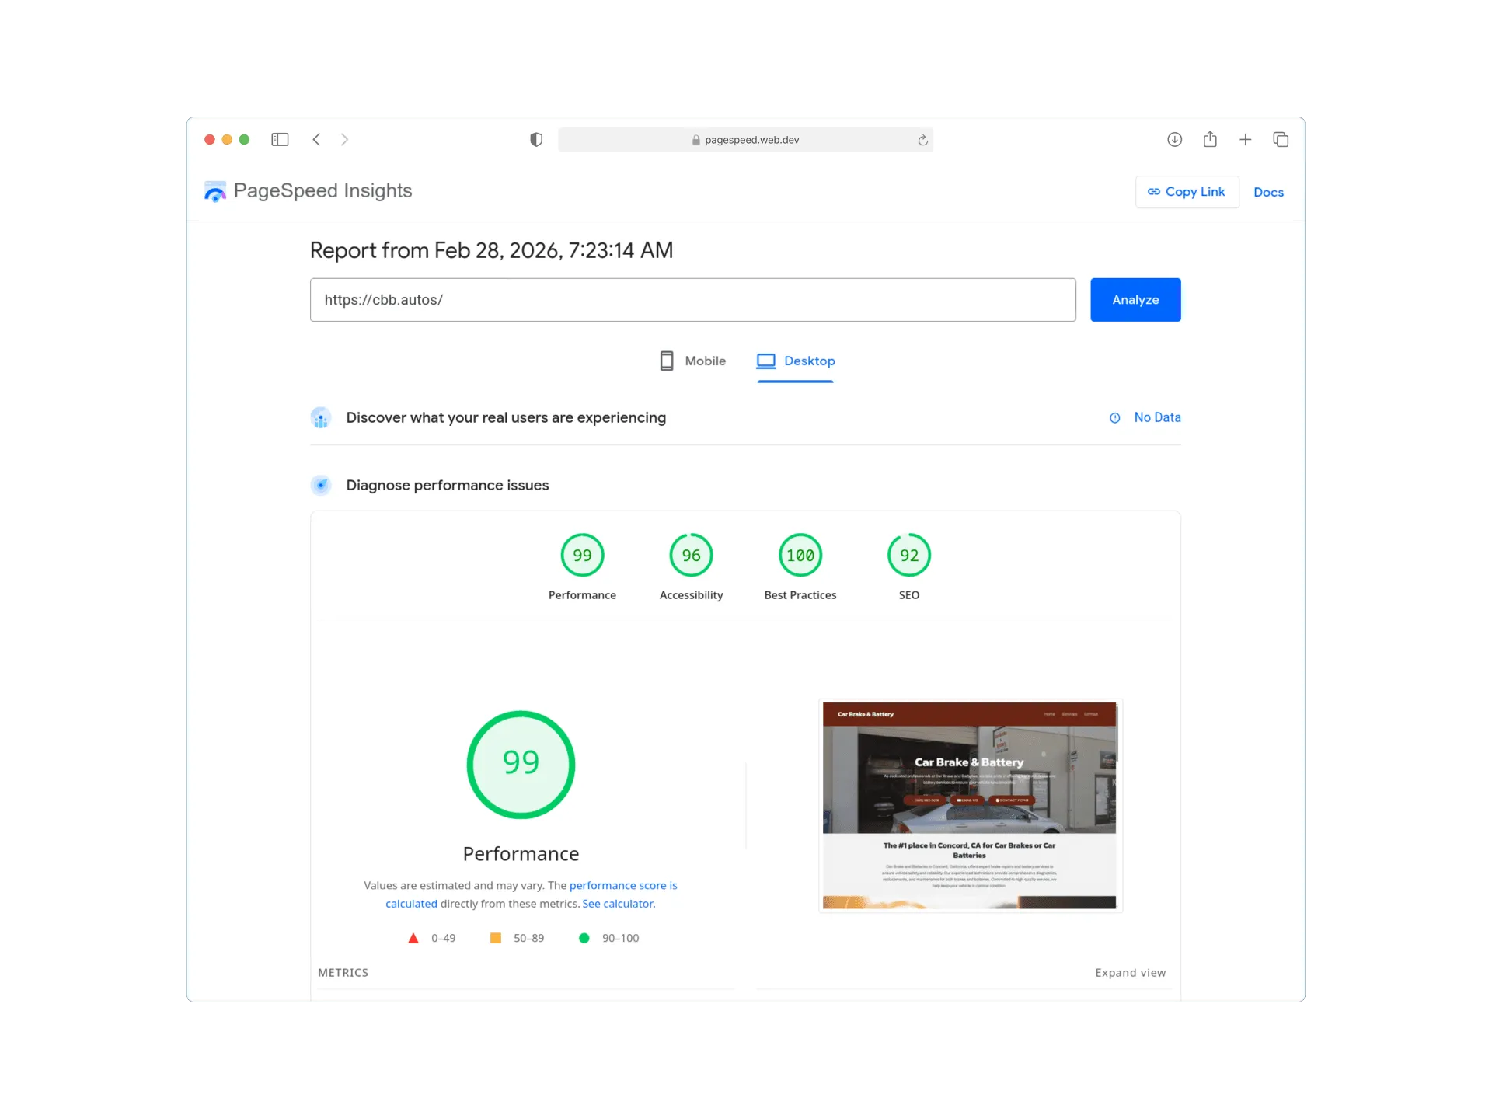The height and width of the screenshot is (1119, 1492).
Task: Click Expand view in the metrics section
Action: tap(1130, 973)
